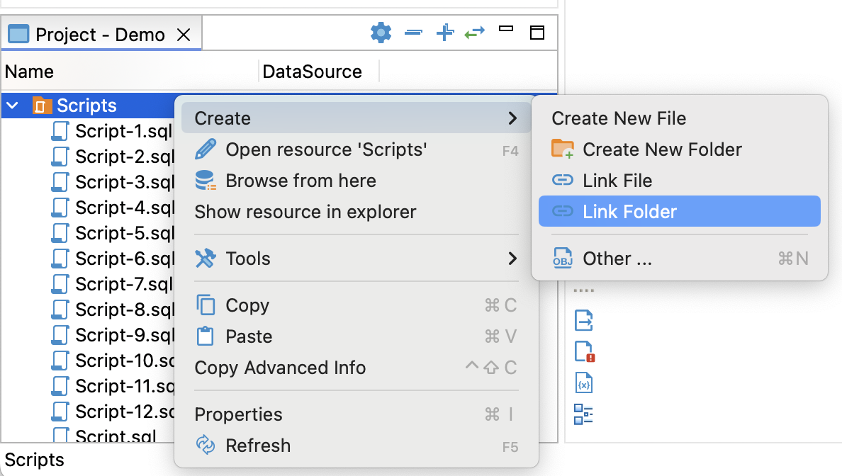The height and width of the screenshot is (476, 842).
Task: Click Refresh in the context menu
Action: point(257,446)
